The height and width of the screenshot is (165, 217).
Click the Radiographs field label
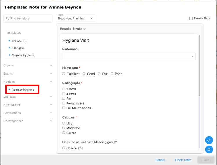coord(71,83)
